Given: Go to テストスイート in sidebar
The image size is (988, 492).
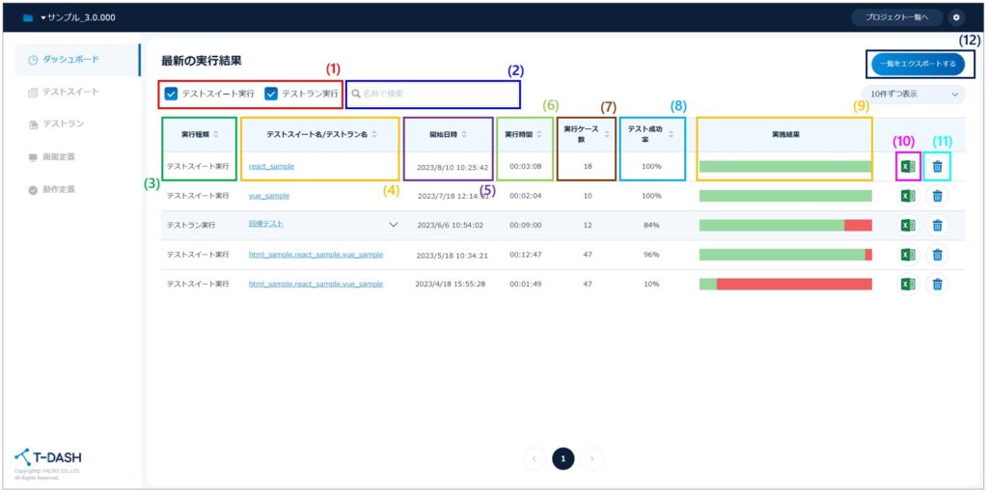Looking at the screenshot, I should pyautogui.click(x=69, y=93).
